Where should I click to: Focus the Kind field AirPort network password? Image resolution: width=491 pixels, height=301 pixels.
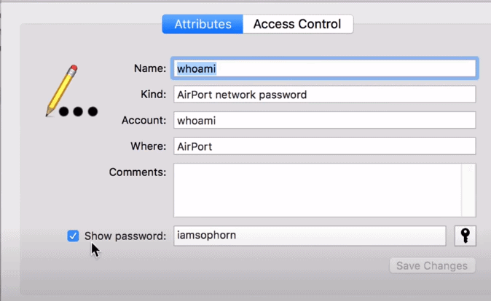[x=325, y=95]
